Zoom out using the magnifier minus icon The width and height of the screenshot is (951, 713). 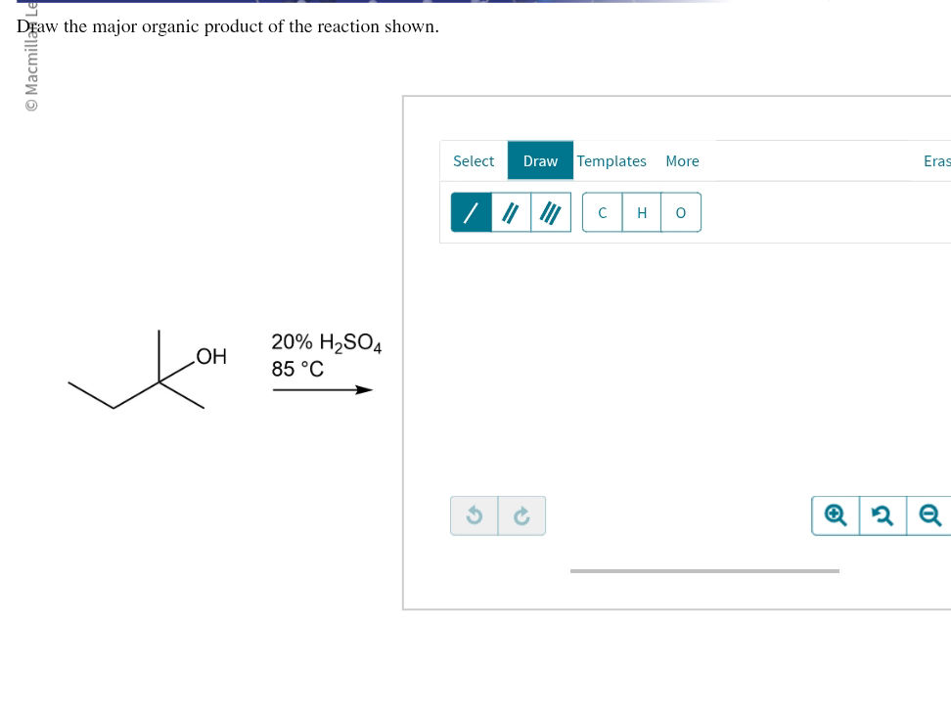click(x=927, y=515)
